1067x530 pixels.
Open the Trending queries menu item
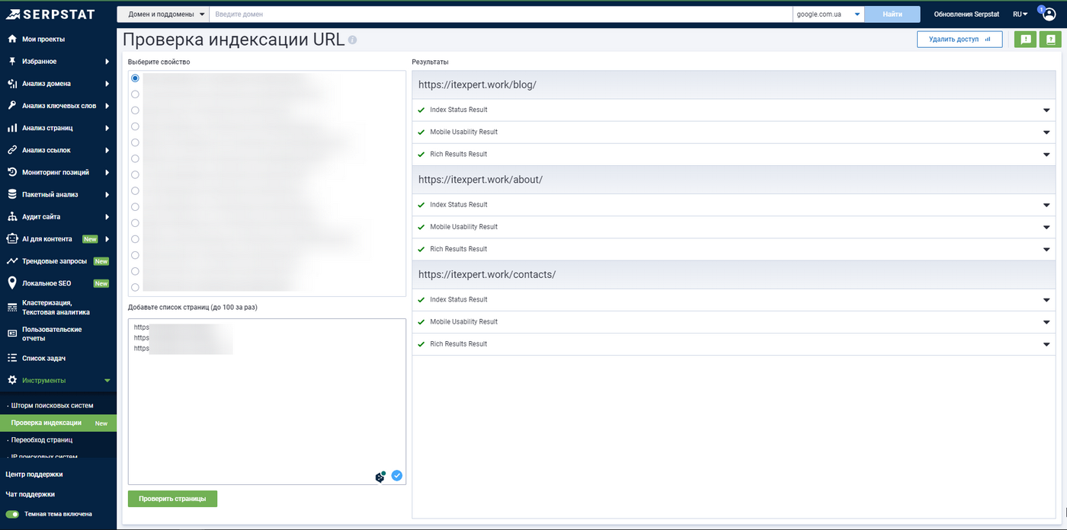(x=54, y=261)
